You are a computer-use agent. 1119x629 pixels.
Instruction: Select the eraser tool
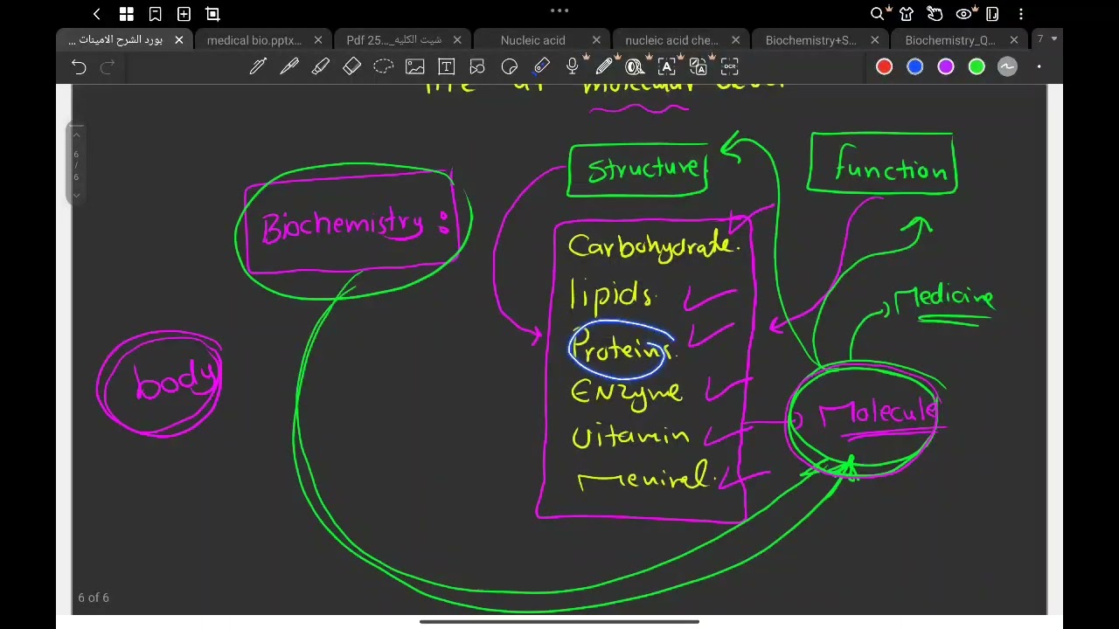click(352, 66)
